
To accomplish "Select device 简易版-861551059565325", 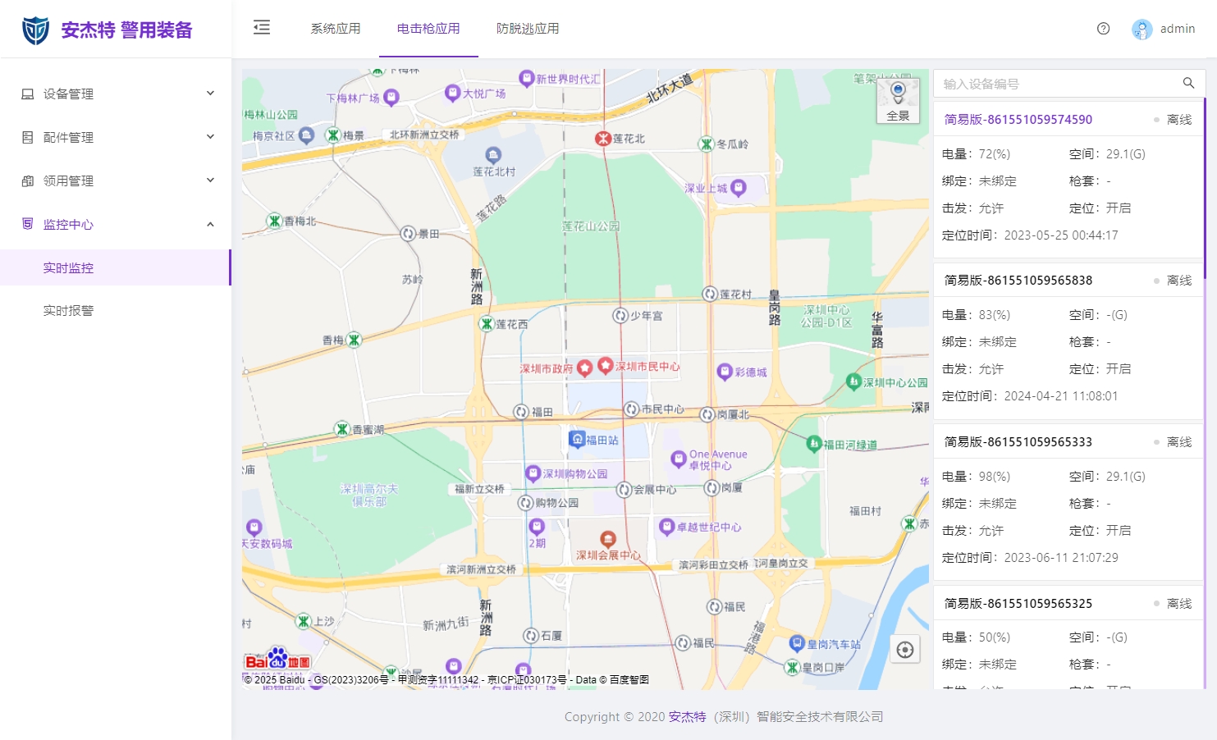I will pyautogui.click(x=1018, y=604).
